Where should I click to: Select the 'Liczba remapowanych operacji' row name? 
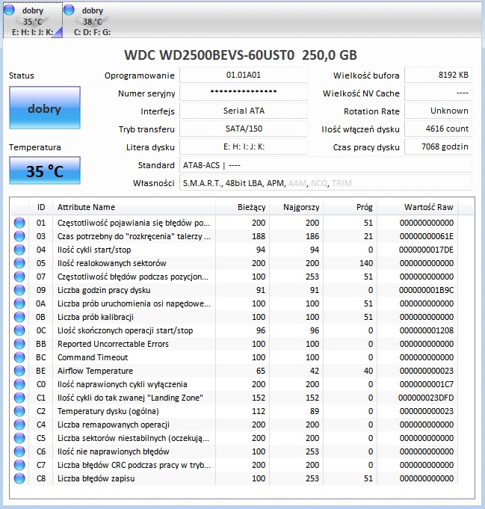coord(114,425)
